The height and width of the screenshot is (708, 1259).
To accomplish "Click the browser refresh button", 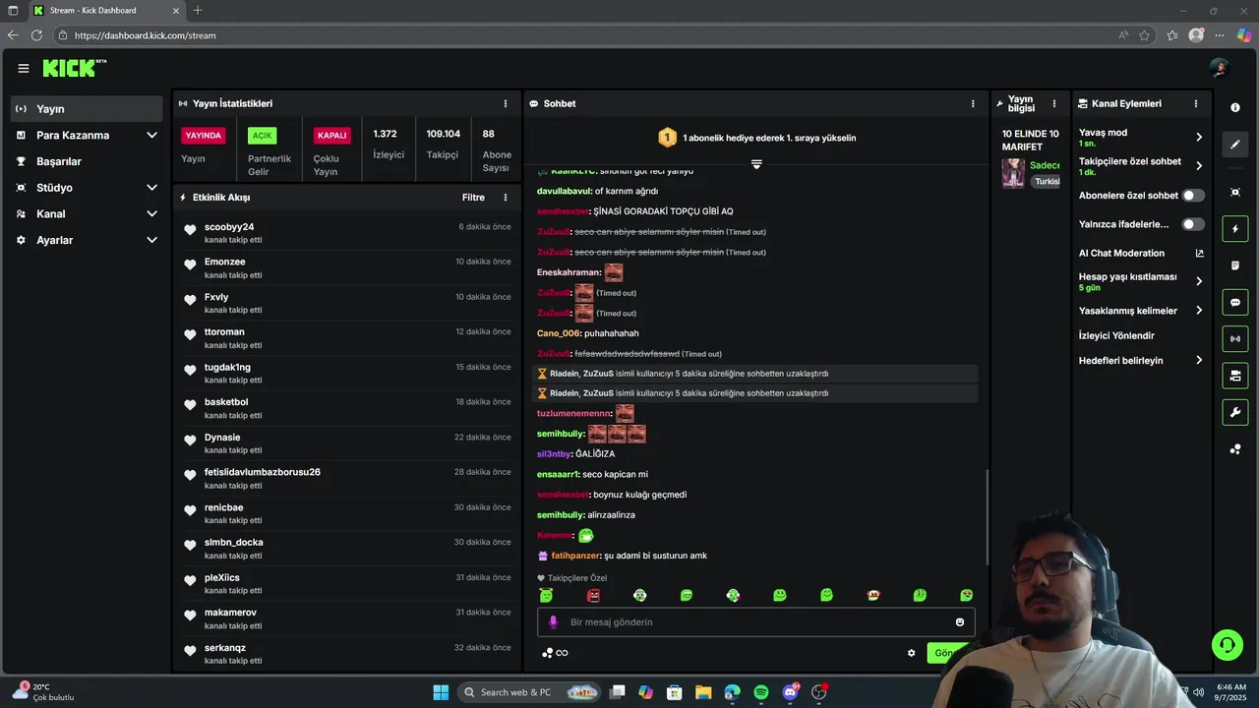I will pyautogui.click(x=36, y=34).
